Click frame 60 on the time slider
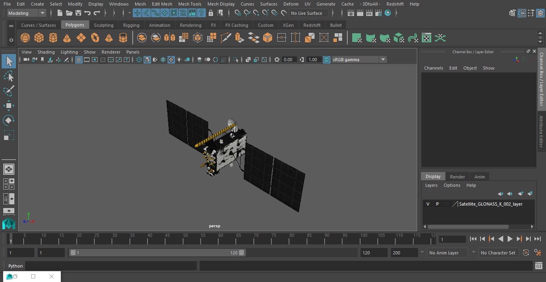Screen dimensions: 546x282 [x=221, y=240]
